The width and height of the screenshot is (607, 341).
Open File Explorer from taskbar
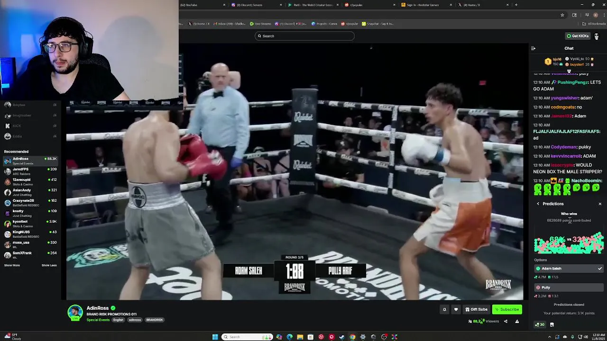[x=300, y=337]
